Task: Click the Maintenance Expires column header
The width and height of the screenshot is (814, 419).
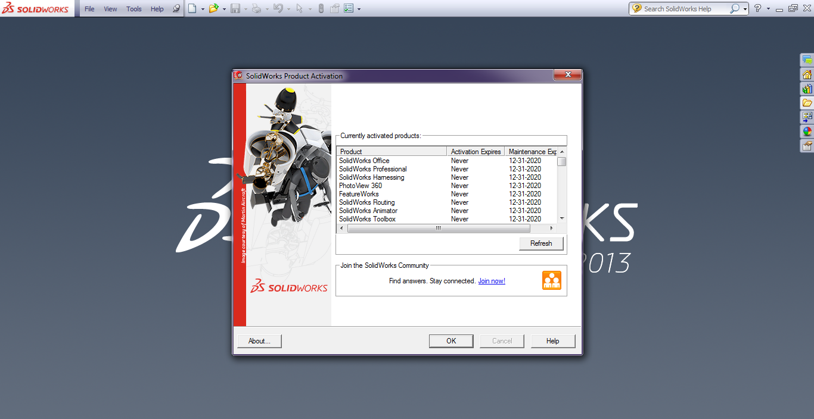Action: point(531,152)
